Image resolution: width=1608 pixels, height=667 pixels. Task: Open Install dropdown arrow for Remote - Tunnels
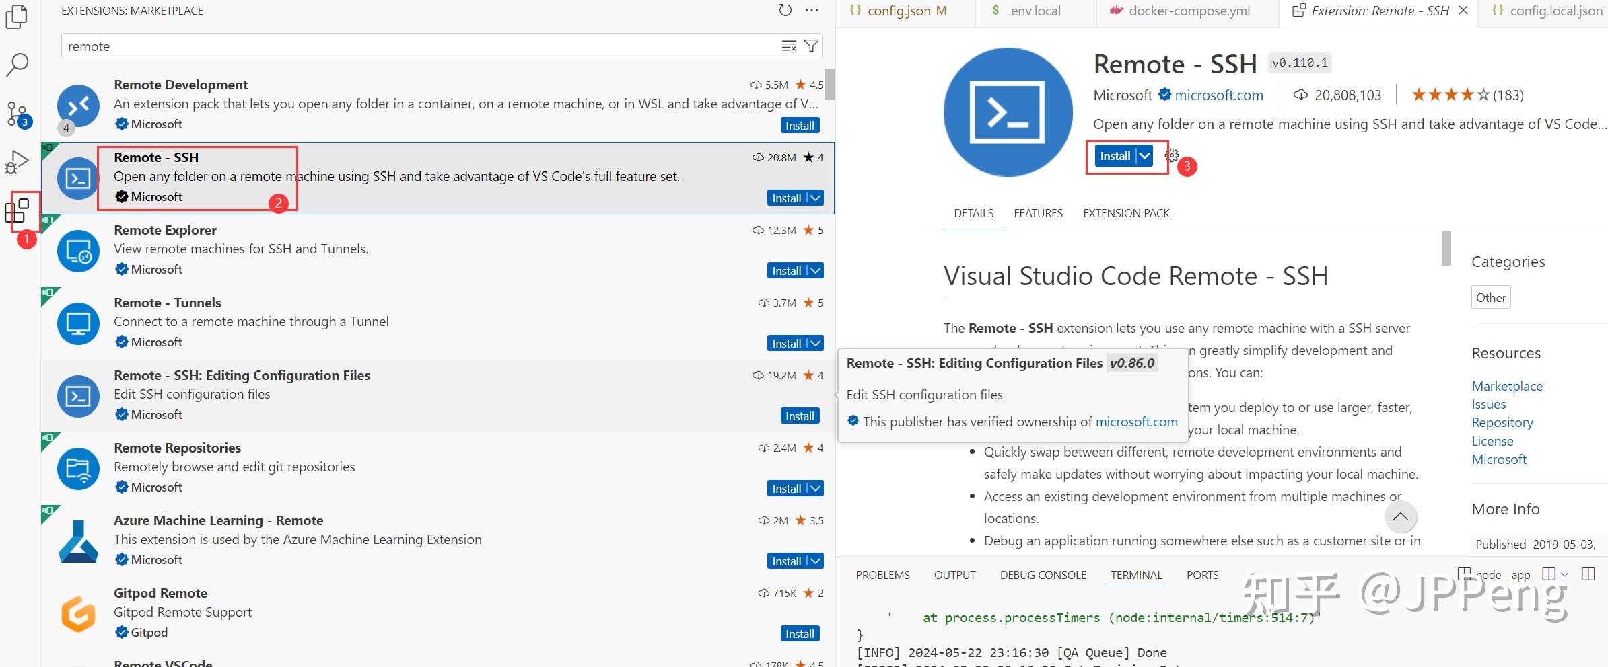point(816,343)
